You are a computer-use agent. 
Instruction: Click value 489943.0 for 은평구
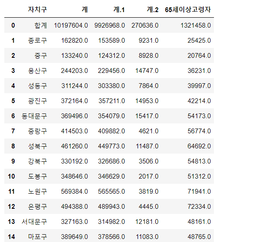click(111, 207)
